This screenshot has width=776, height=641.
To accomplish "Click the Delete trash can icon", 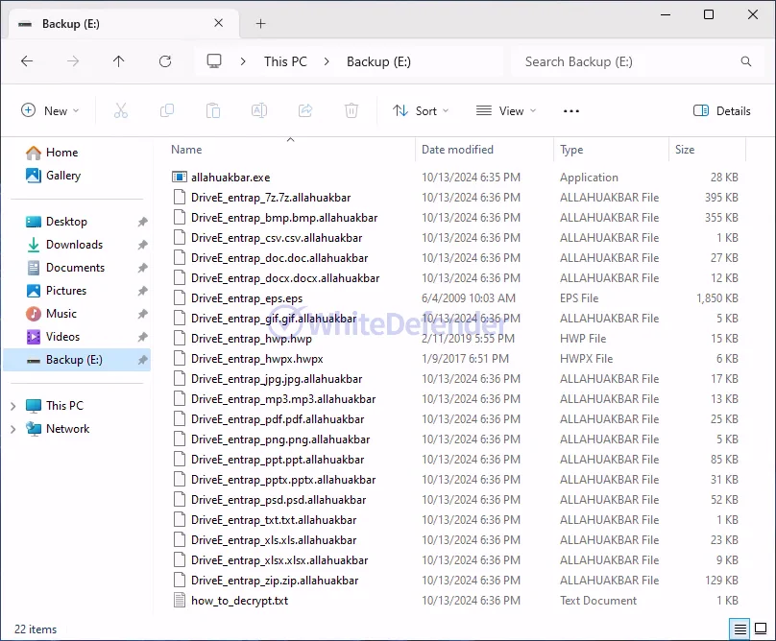I will (x=352, y=110).
